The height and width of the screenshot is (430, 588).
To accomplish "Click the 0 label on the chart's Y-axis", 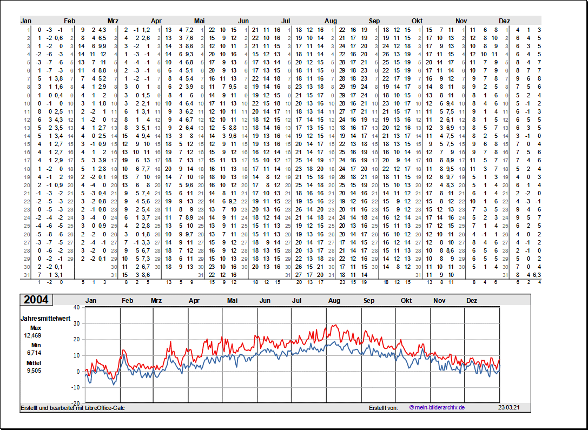I will (78, 372).
